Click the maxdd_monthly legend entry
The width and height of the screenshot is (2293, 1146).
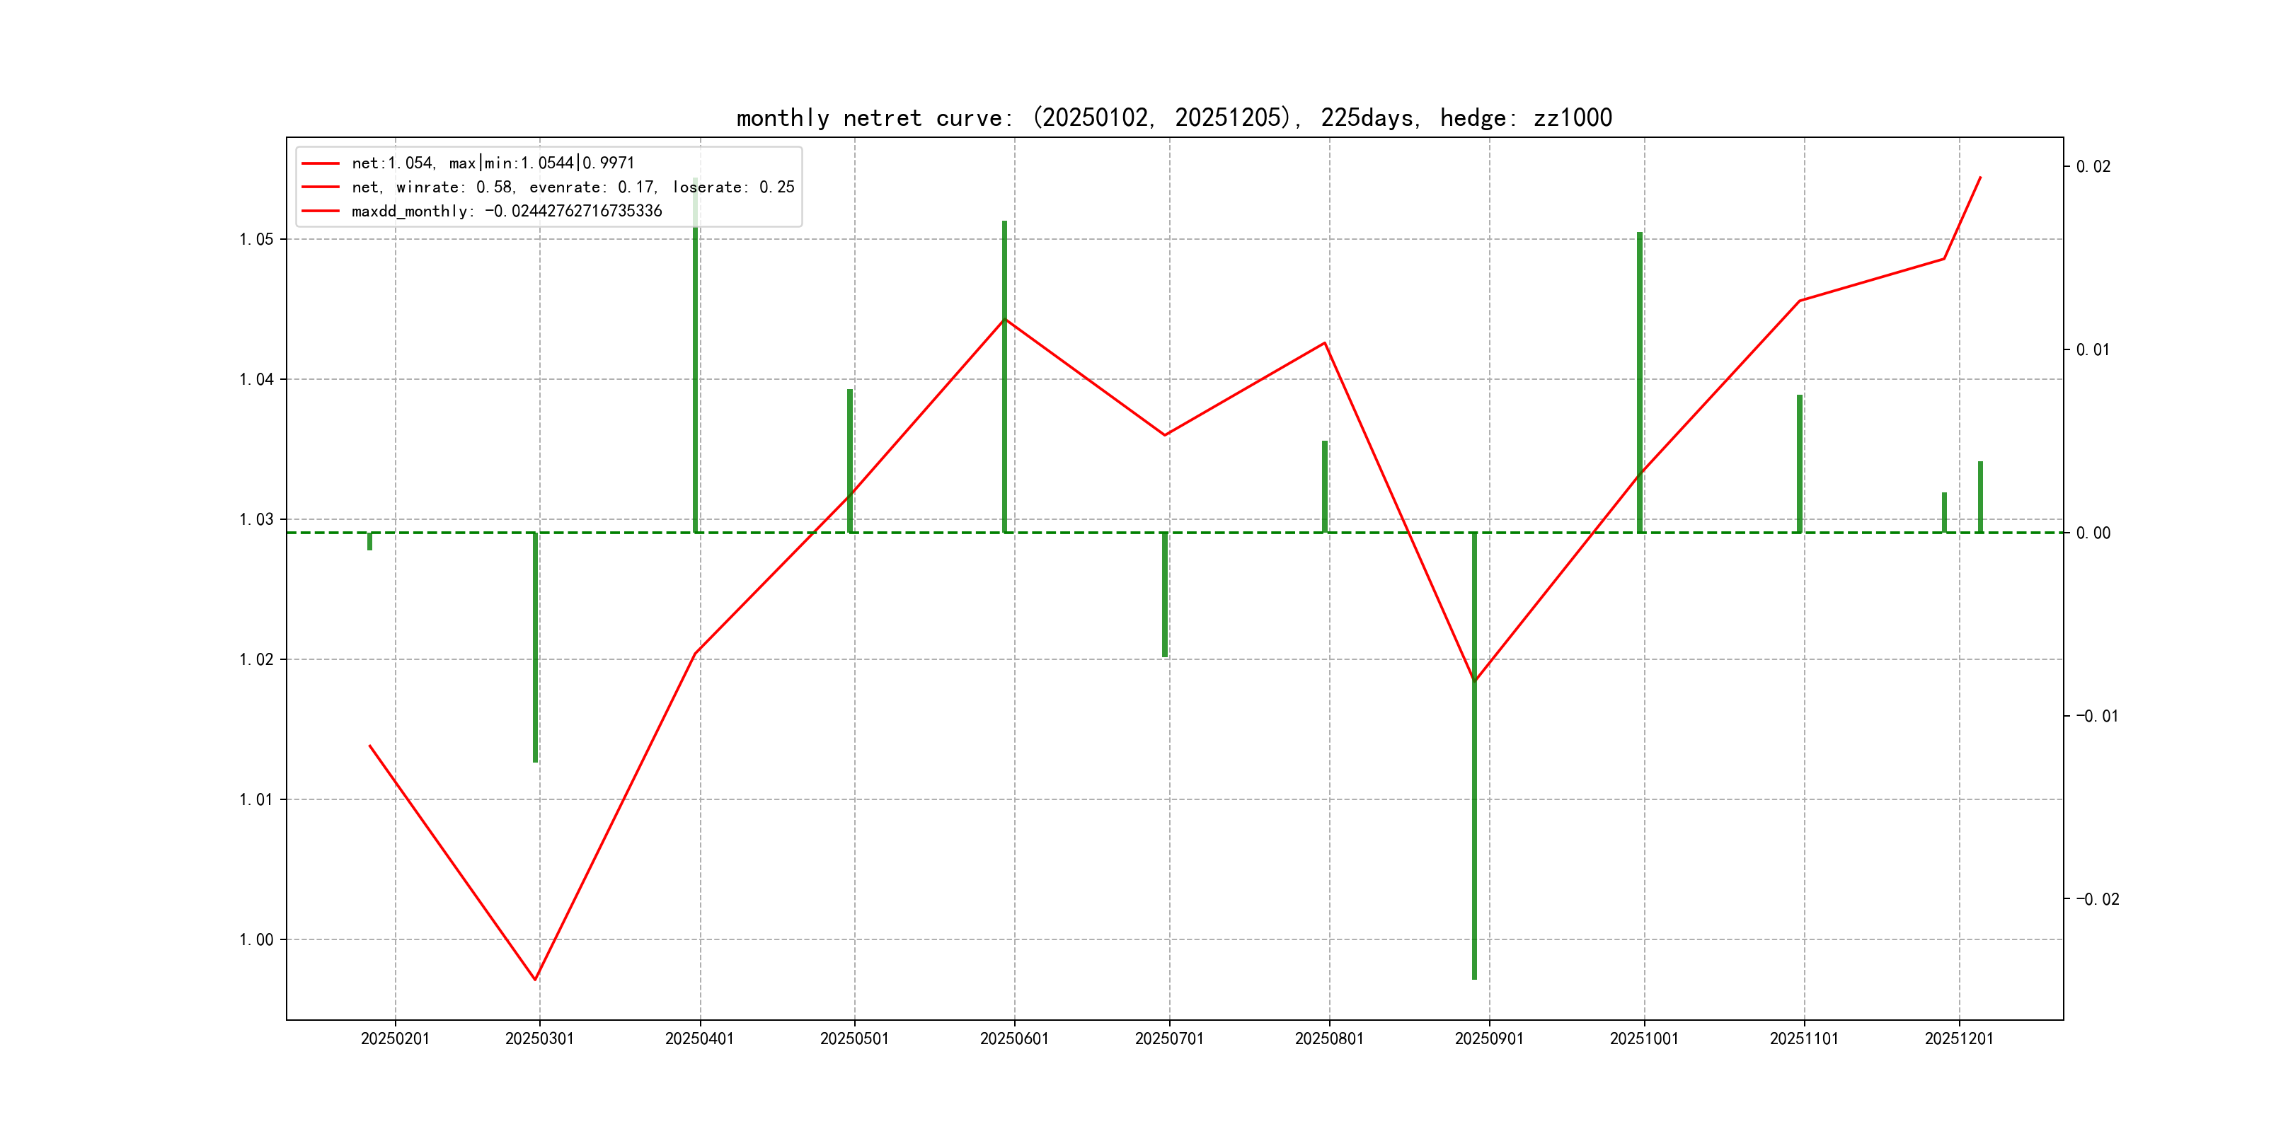505,211
